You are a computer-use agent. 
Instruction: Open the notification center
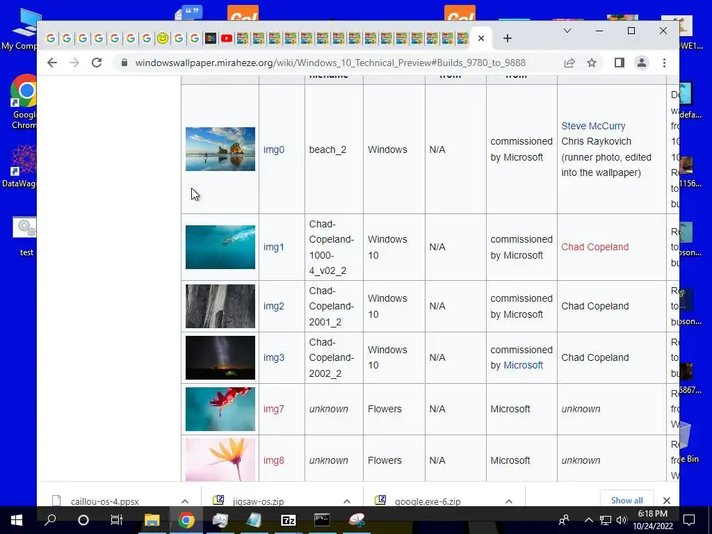(689, 520)
